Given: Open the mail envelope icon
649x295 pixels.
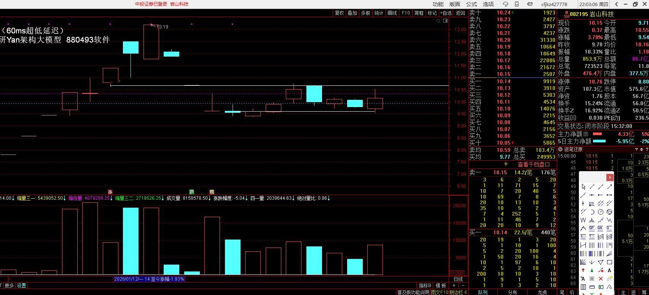Looking at the screenshot, I should tap(529, 4).
